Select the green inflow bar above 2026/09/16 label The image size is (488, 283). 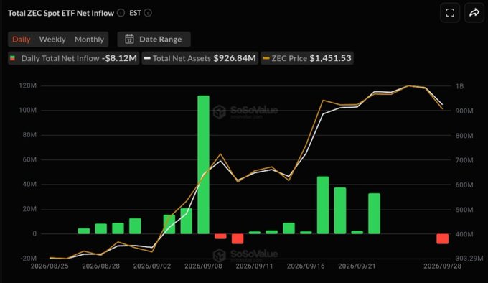point(306,233)
